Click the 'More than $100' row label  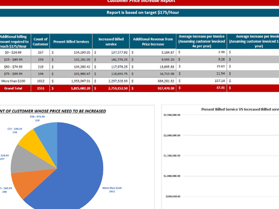pyautogui.click(x=13, y=81)
